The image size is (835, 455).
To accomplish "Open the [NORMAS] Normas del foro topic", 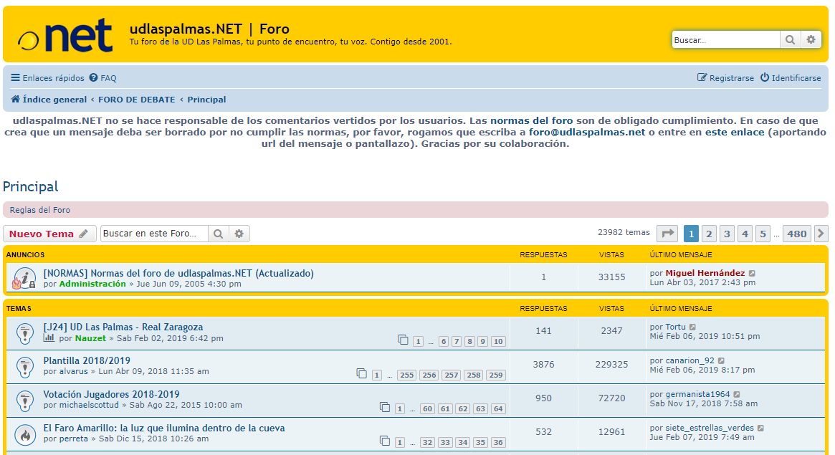I will 178,273.
